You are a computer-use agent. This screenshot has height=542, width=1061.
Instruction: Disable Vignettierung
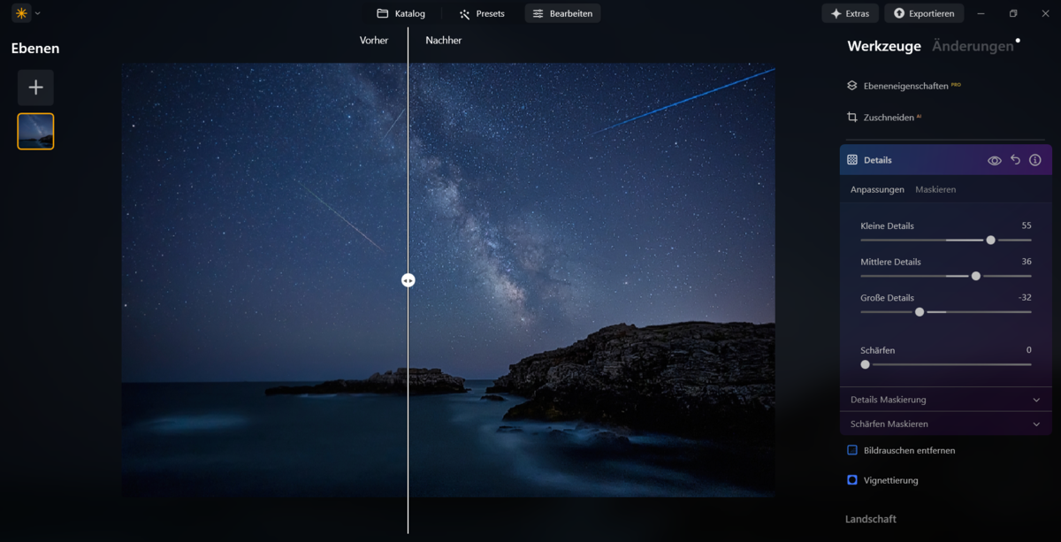coord(851,480)
